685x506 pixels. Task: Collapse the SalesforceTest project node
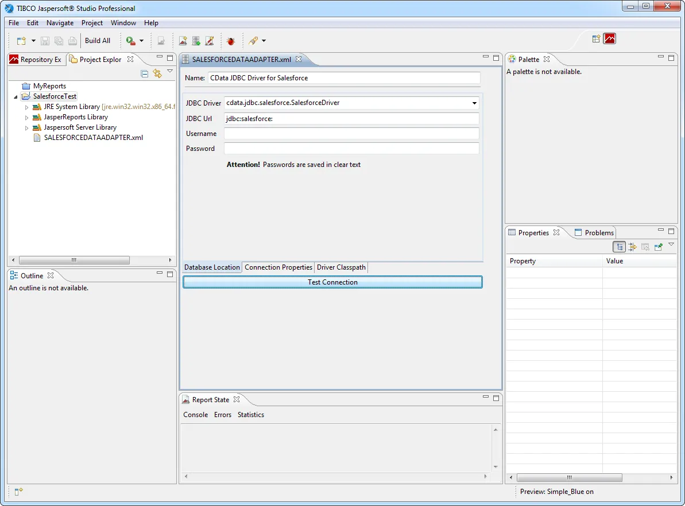(x=15, y=96)
